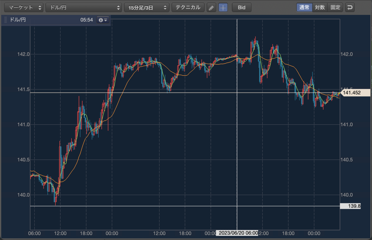Click the テクニカル button
This screenshot has width=372, height=240.
pos(188,7)
